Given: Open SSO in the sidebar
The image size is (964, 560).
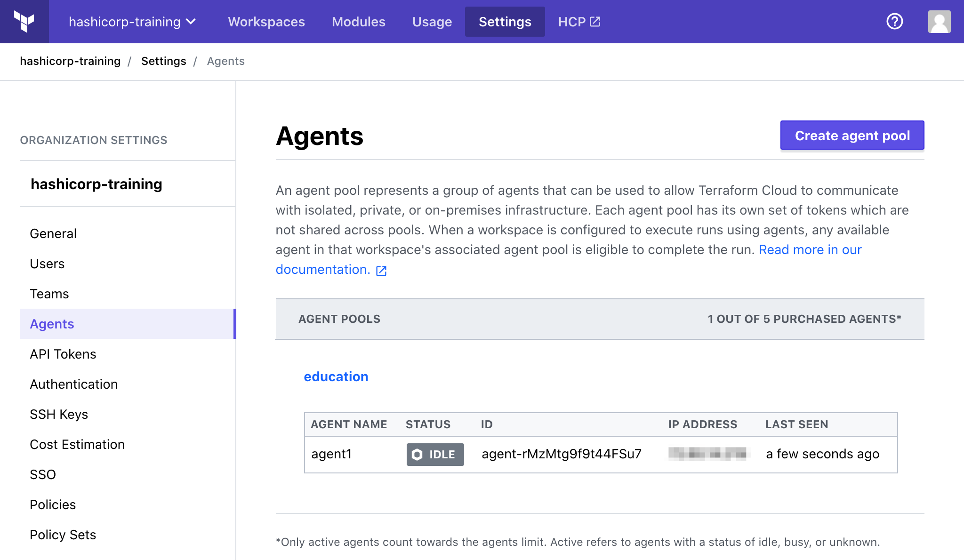Looking at the screenshot, I should click(42, 474).
